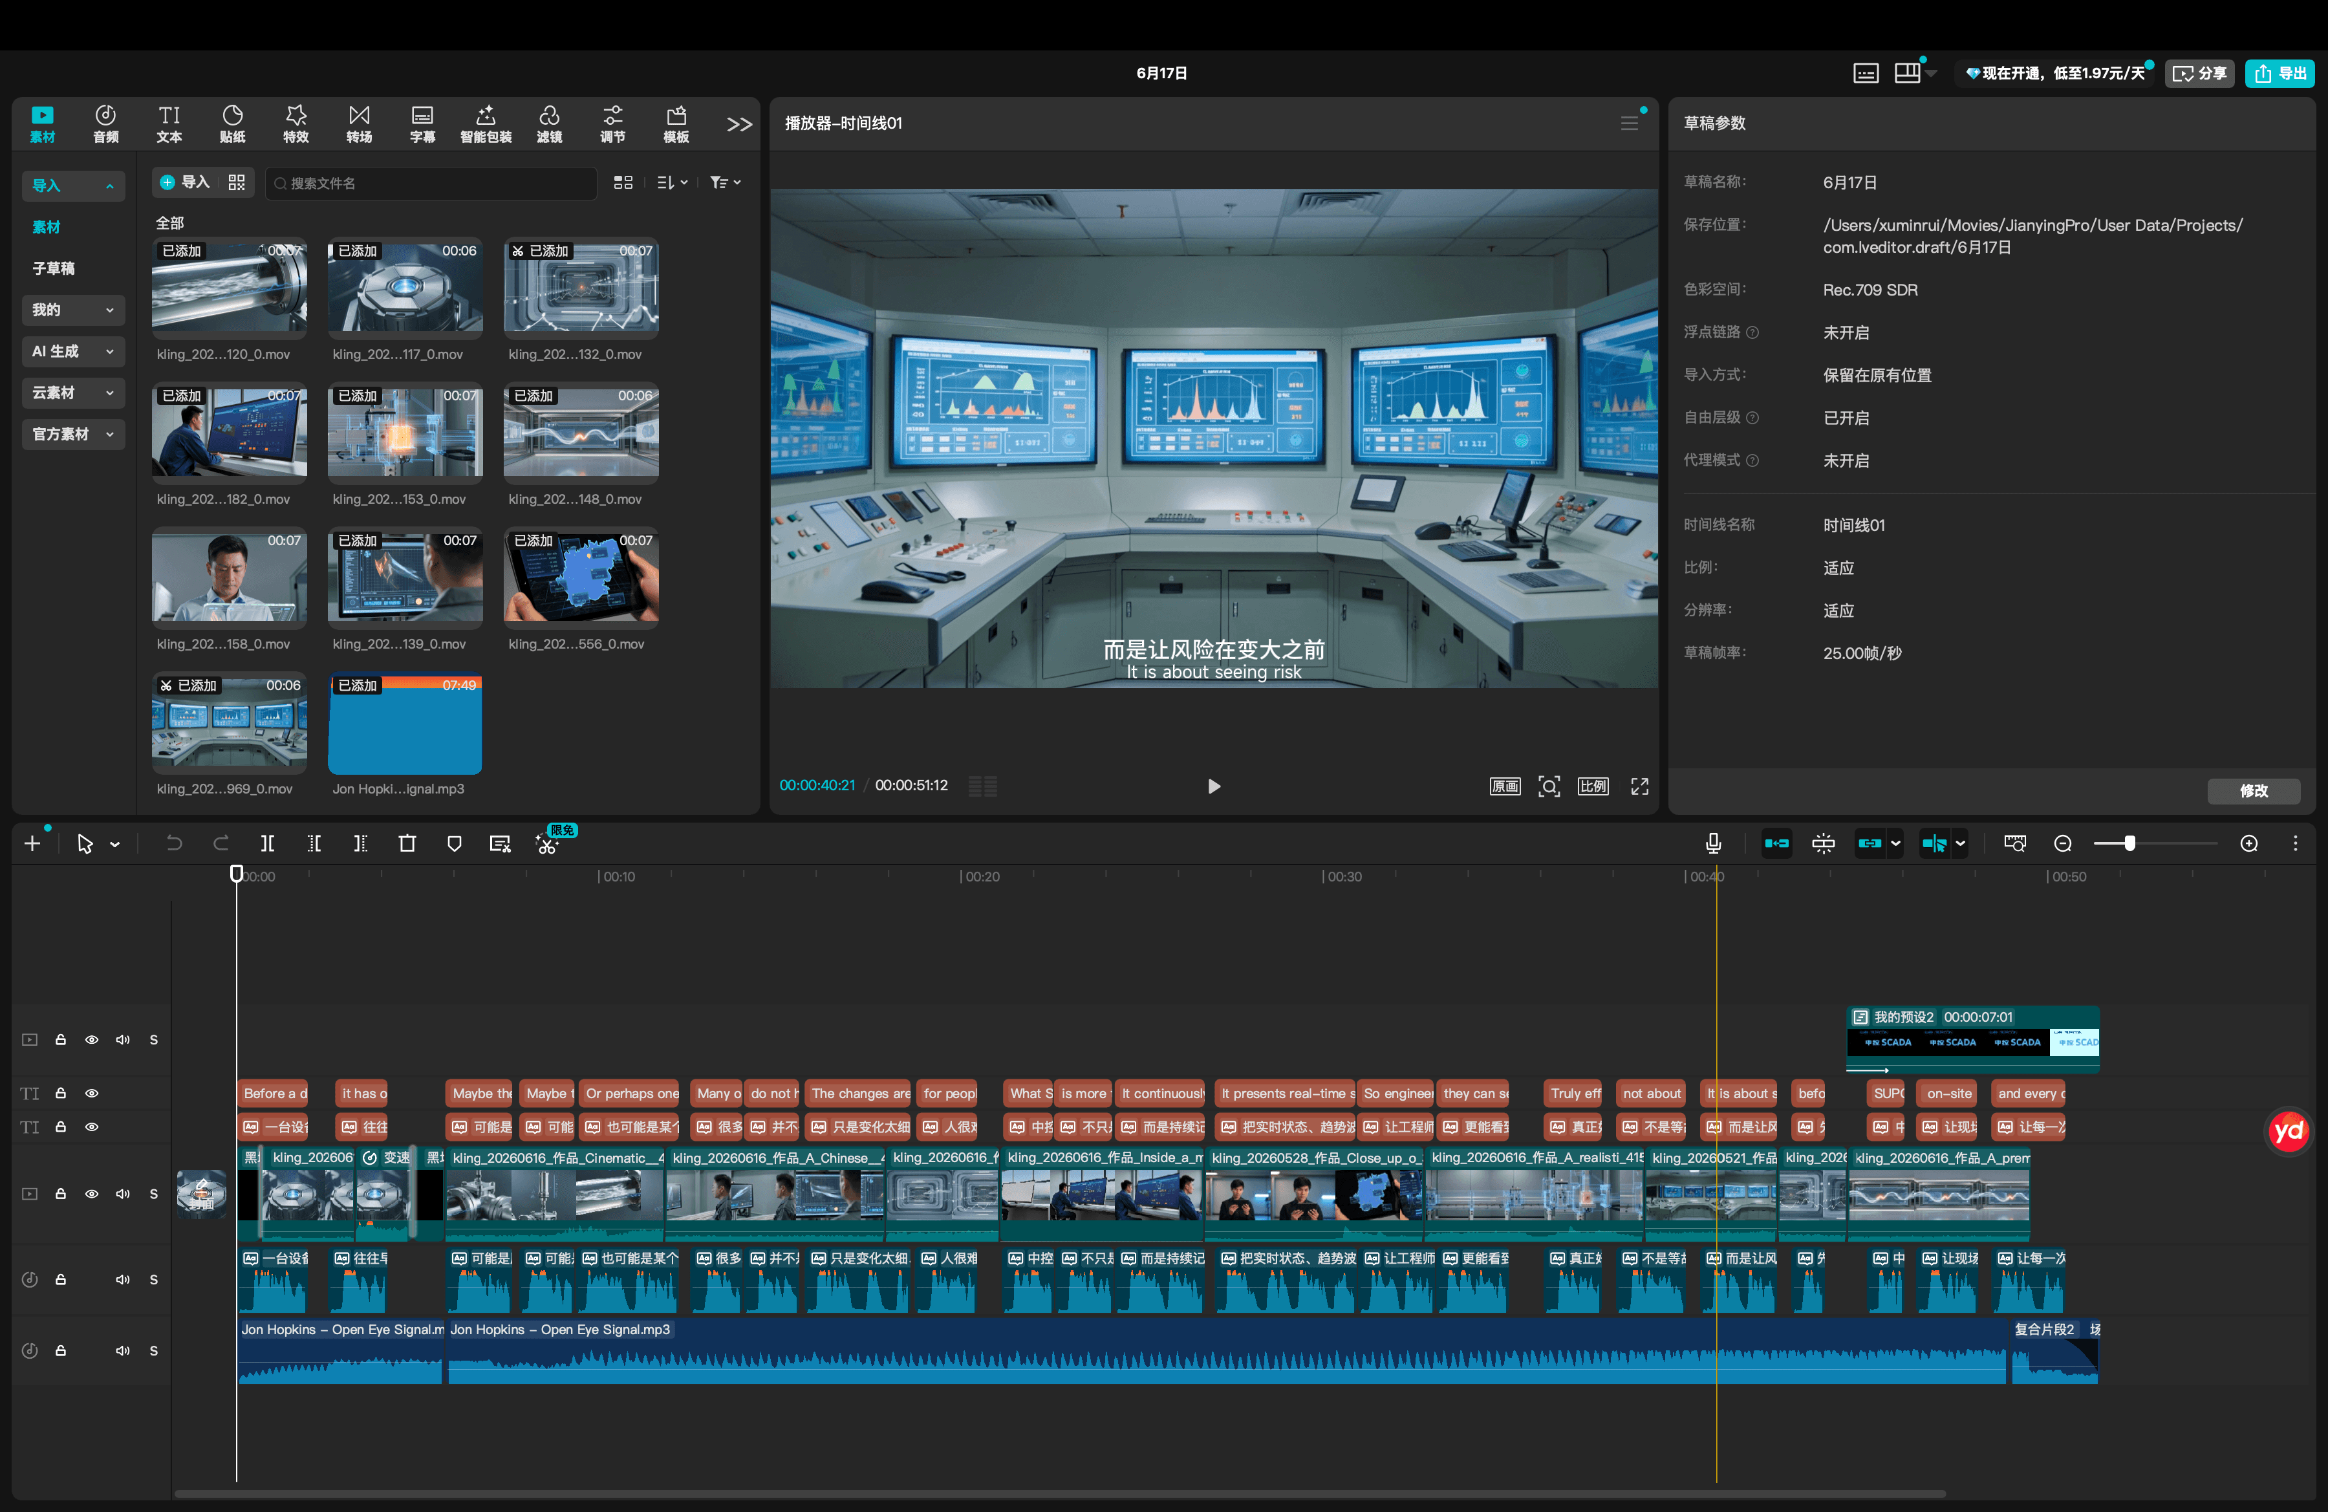Open the selection tool mode dropdown arrow
This screenshot has height=1512, width=2328.
coord(115,844)
